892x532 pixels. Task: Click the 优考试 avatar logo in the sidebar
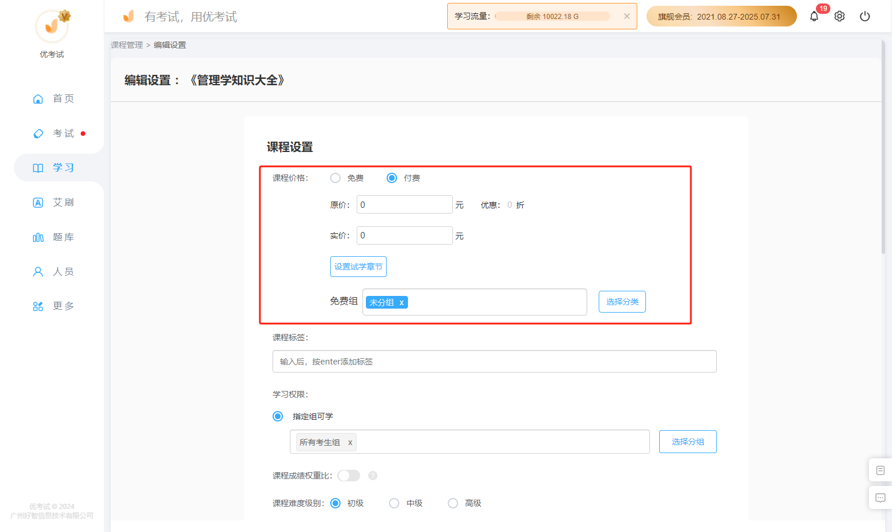[52, 26]
